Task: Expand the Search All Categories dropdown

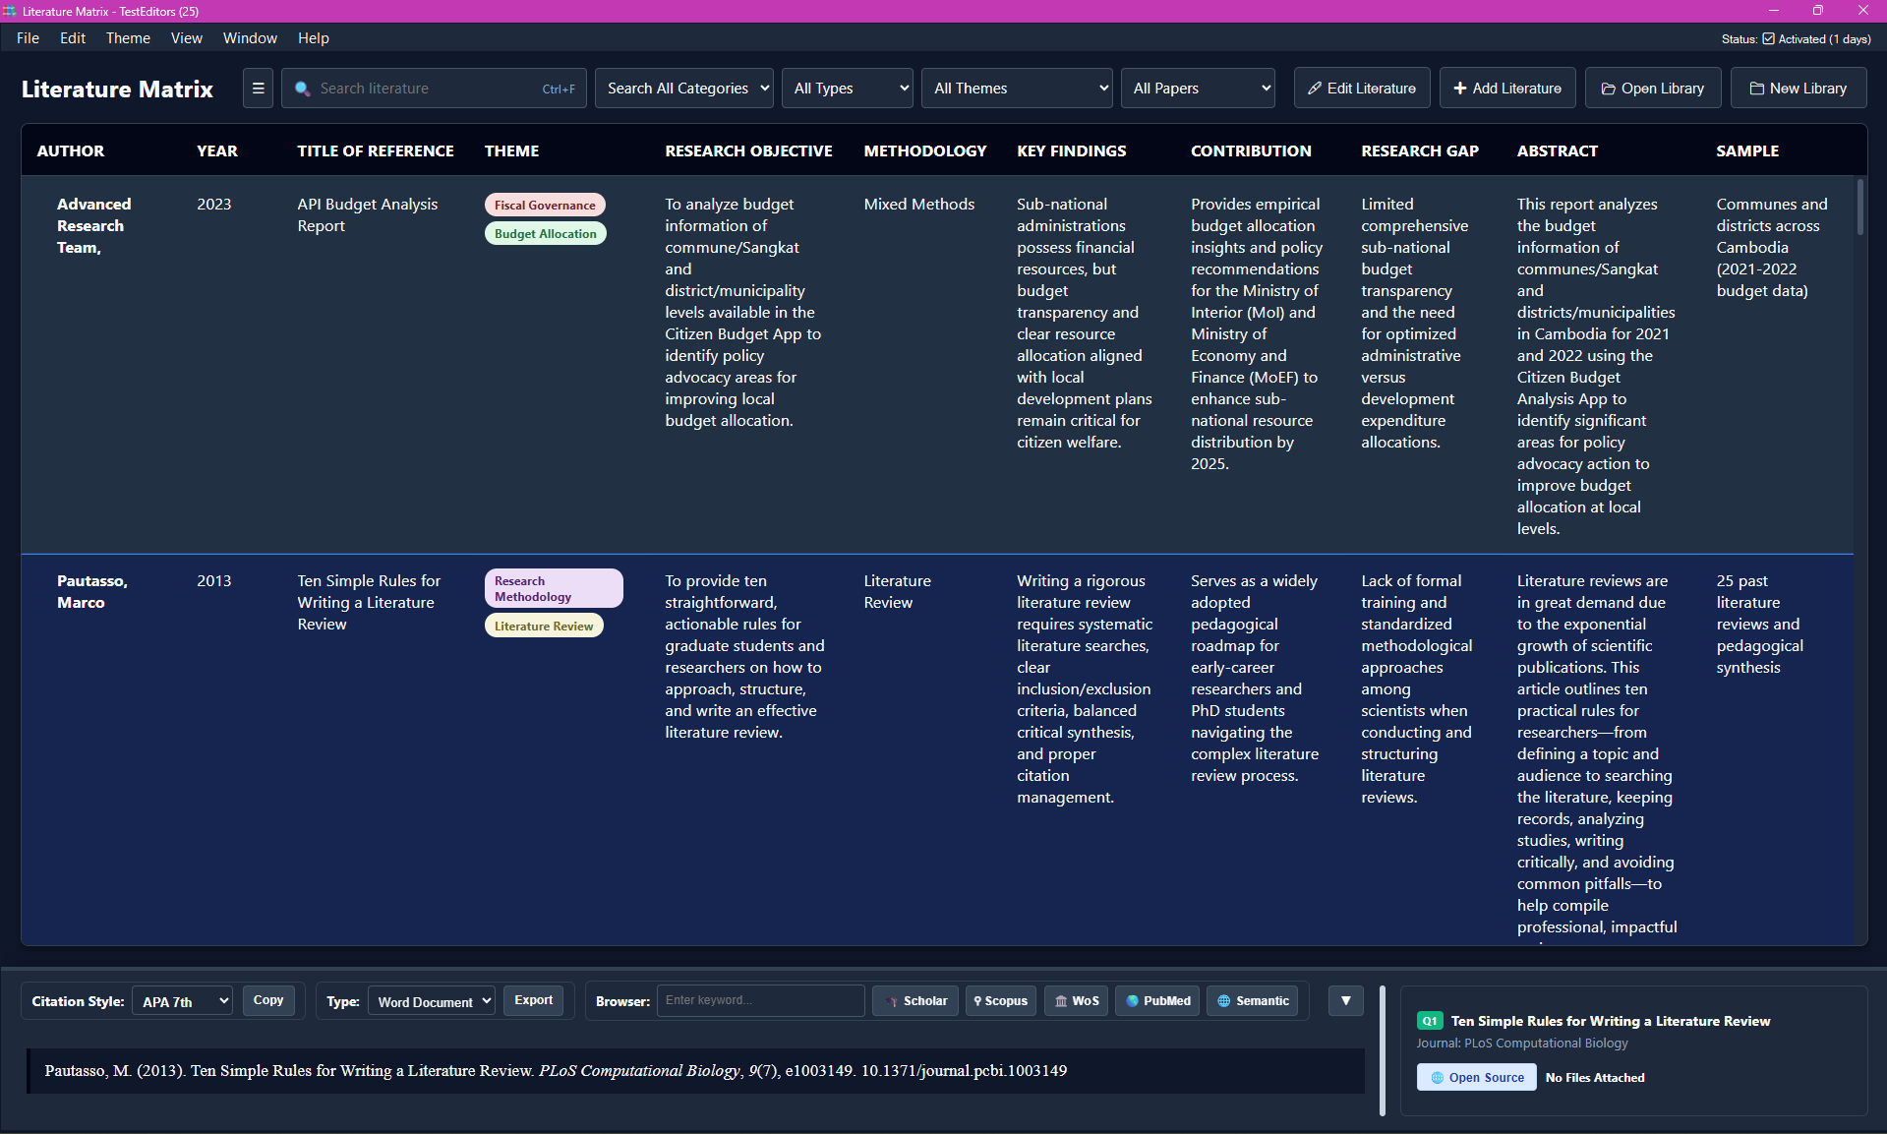Action: tap(683, 89)
